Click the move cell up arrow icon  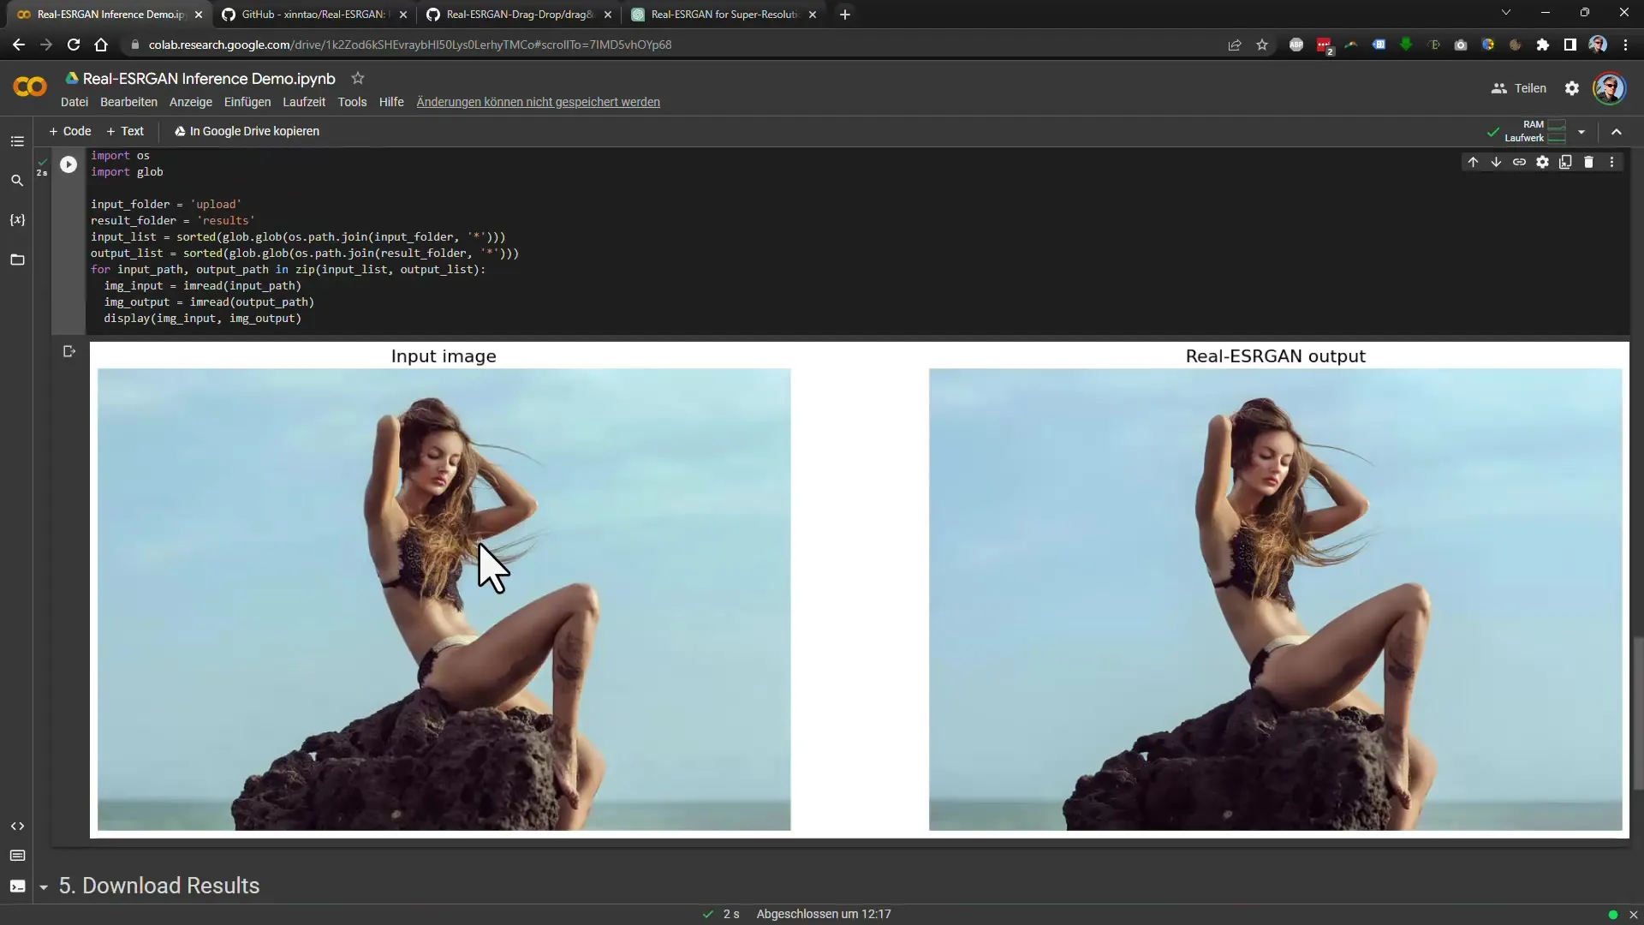1474,162
